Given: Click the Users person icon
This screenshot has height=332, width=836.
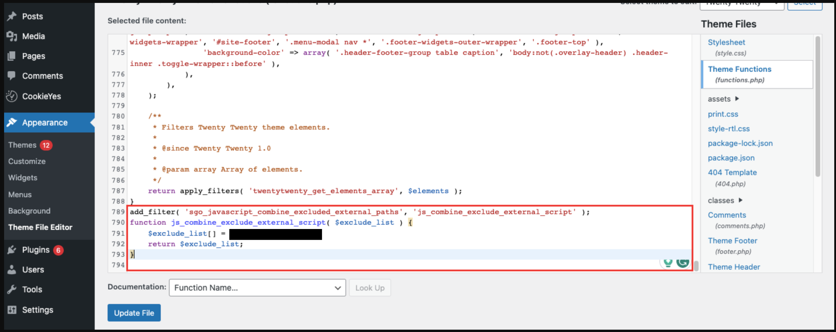Looking at the screenshot, I should pyautogui.click(x=12, y=270).
